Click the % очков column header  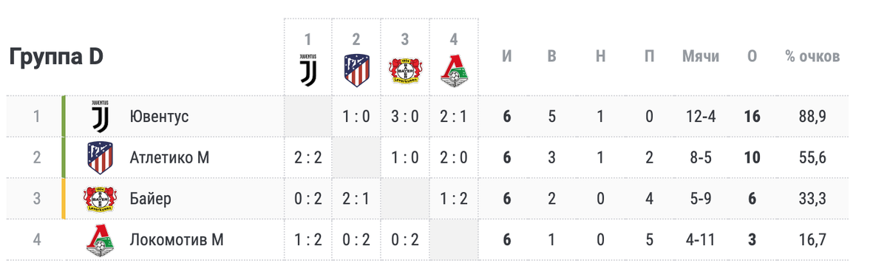click(812, 57)
